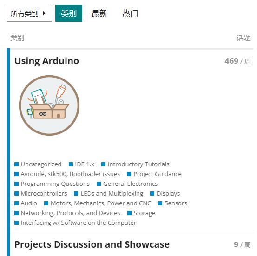Click the 类别 column header label
The width and height of the screenshot is (257, 256).
17,38
